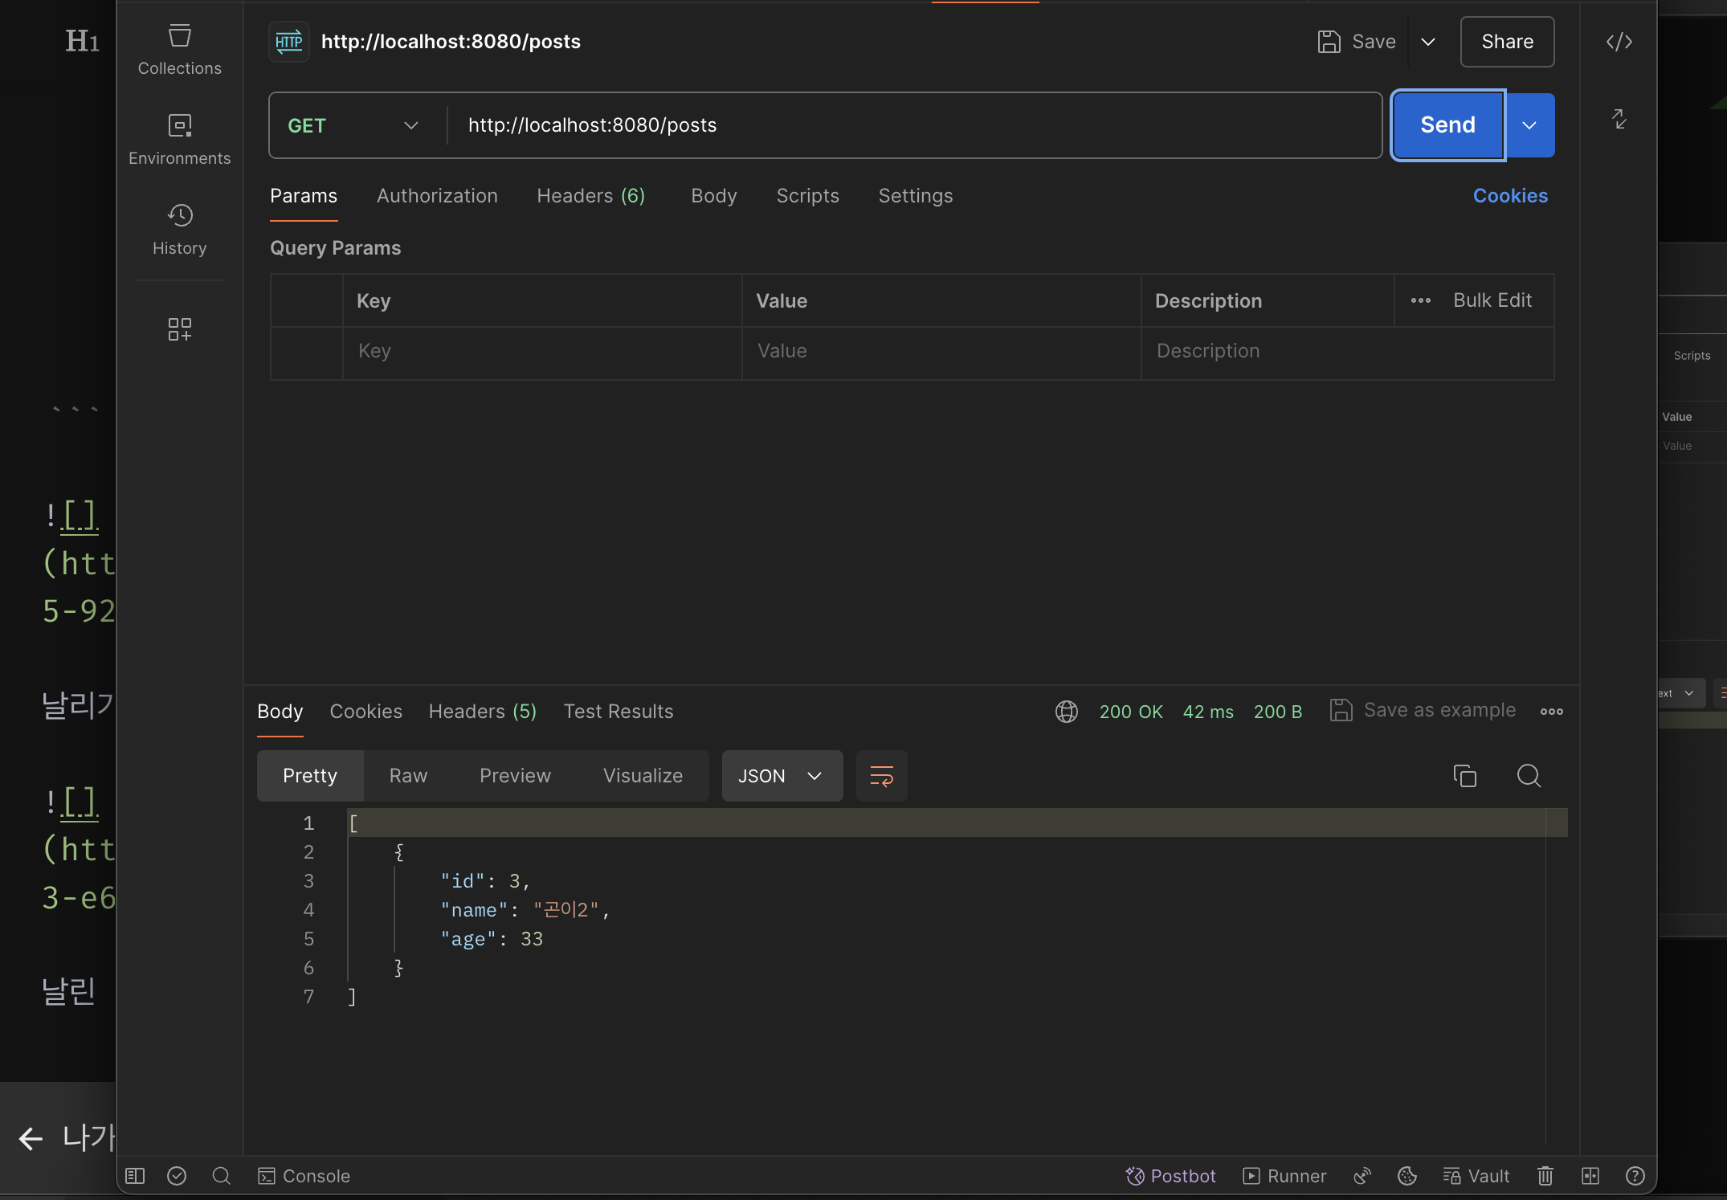The image size is (1727, 1200).
Task: Open the response Headers (5) tab
Action: pos(482,712)
